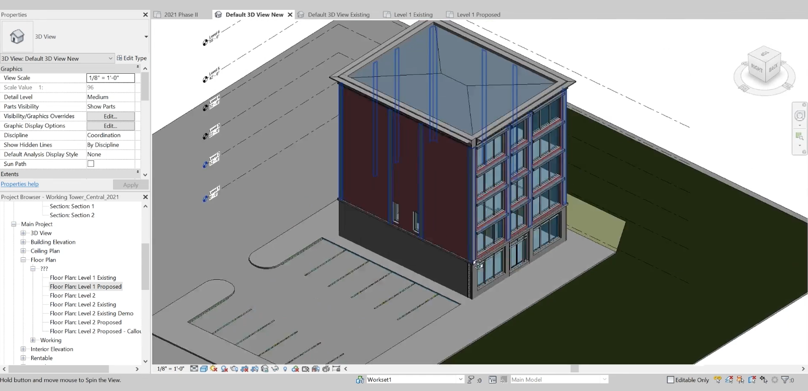Viewport: 808px width, 391px height.
Task: Click the Zoom Region tool in navigation bar
Action: point(799,136)
